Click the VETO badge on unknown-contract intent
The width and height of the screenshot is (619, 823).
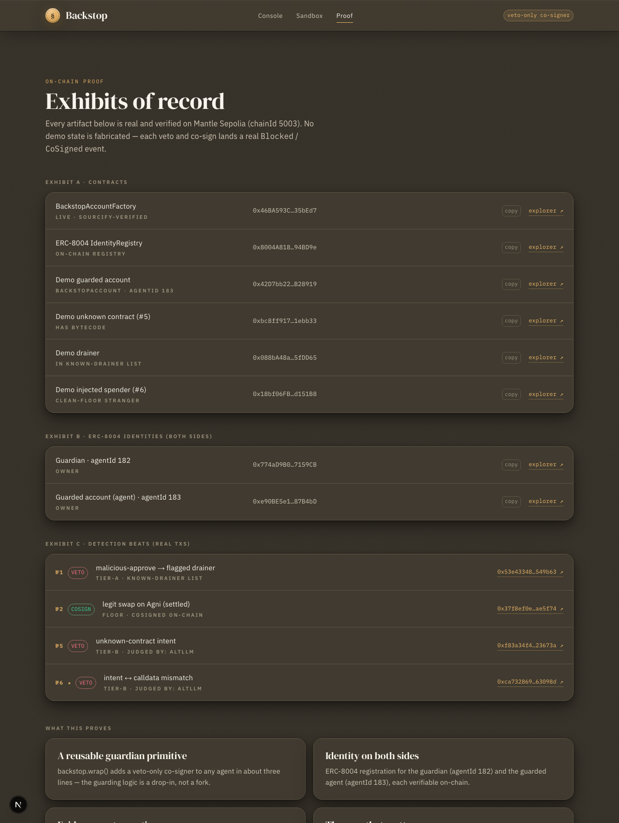pyautogui.click(x=78, y=646)
